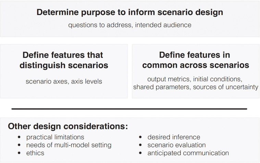The image size is (260, 163).
Task: Click the "Determine purpose to inform scenario design" heading
Action: 130,13
